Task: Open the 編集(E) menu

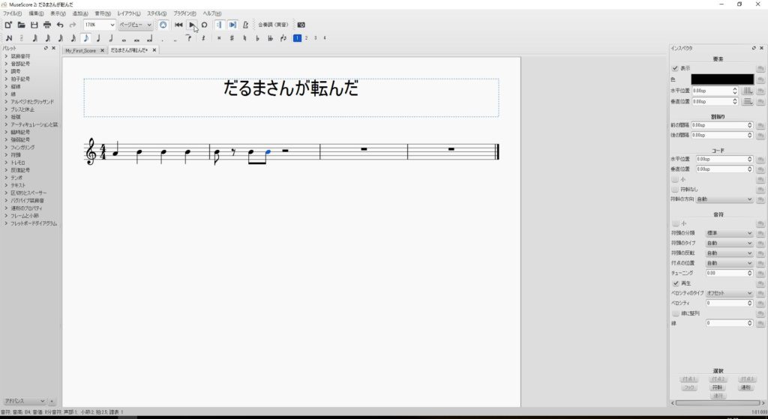Action: 36,13
